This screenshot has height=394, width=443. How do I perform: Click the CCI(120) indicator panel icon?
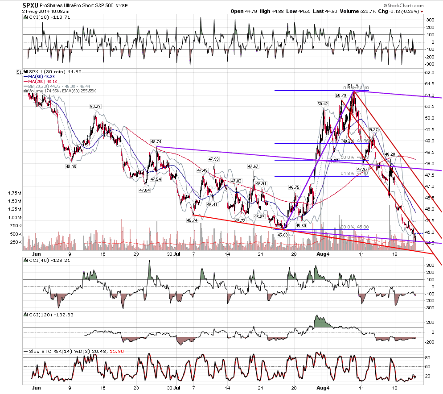(26, 315)
